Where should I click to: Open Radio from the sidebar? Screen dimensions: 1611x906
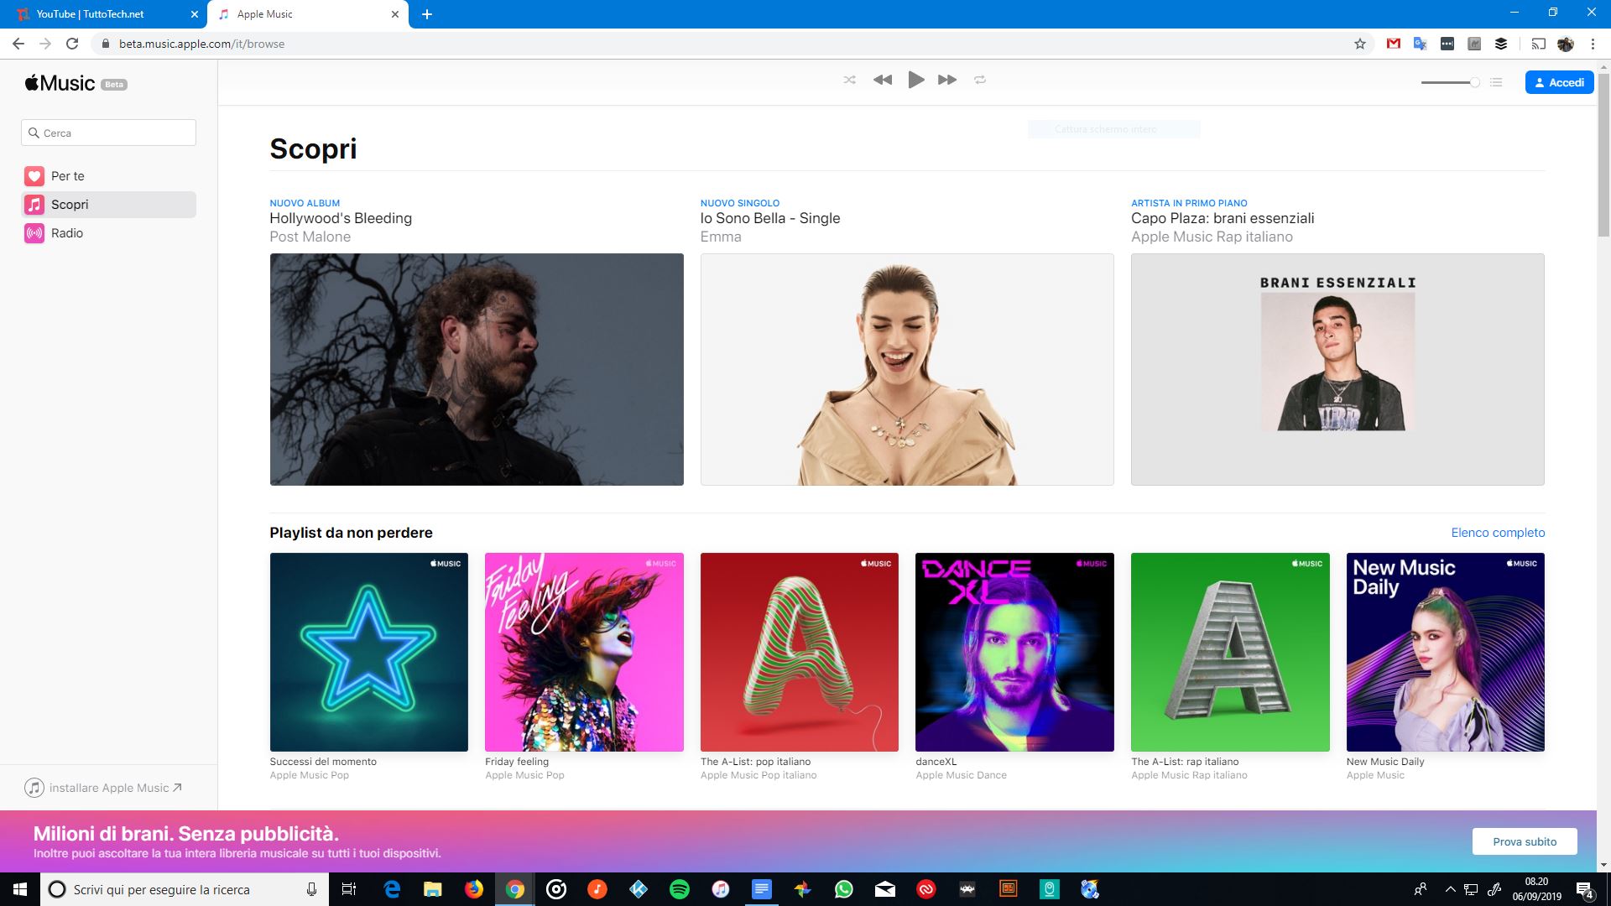[x=68, y=232]
